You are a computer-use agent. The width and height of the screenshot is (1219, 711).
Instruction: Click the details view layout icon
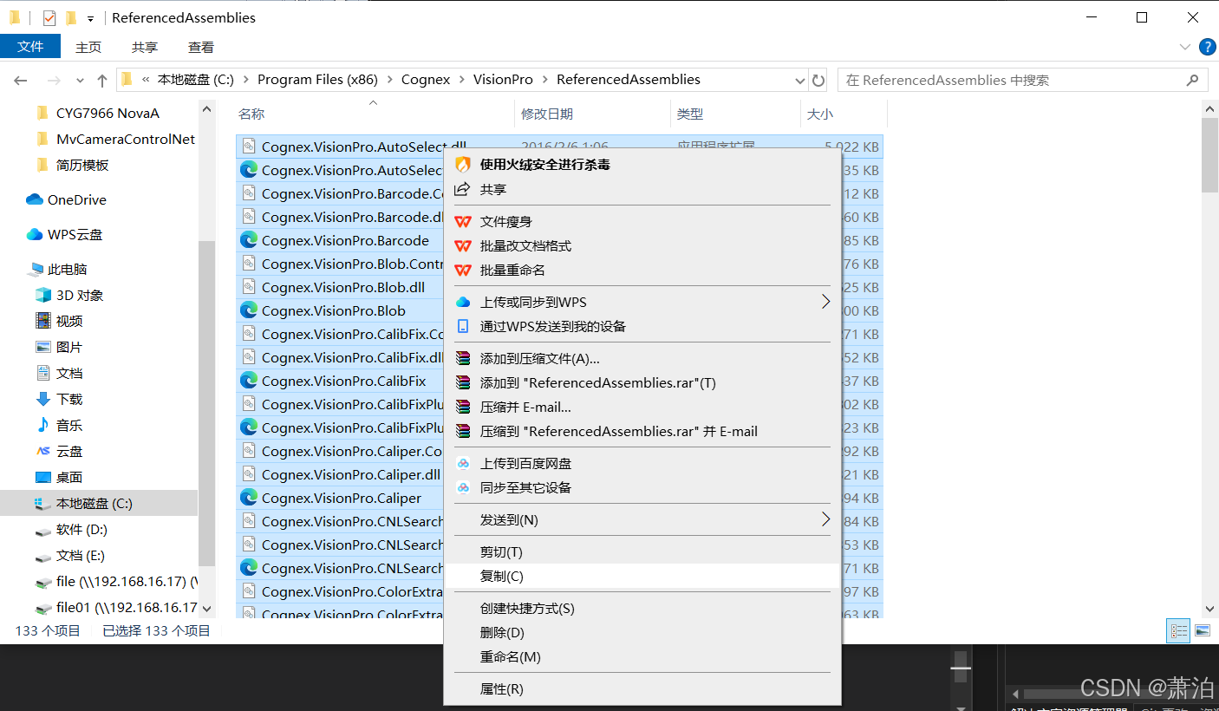click(1179, 631)
